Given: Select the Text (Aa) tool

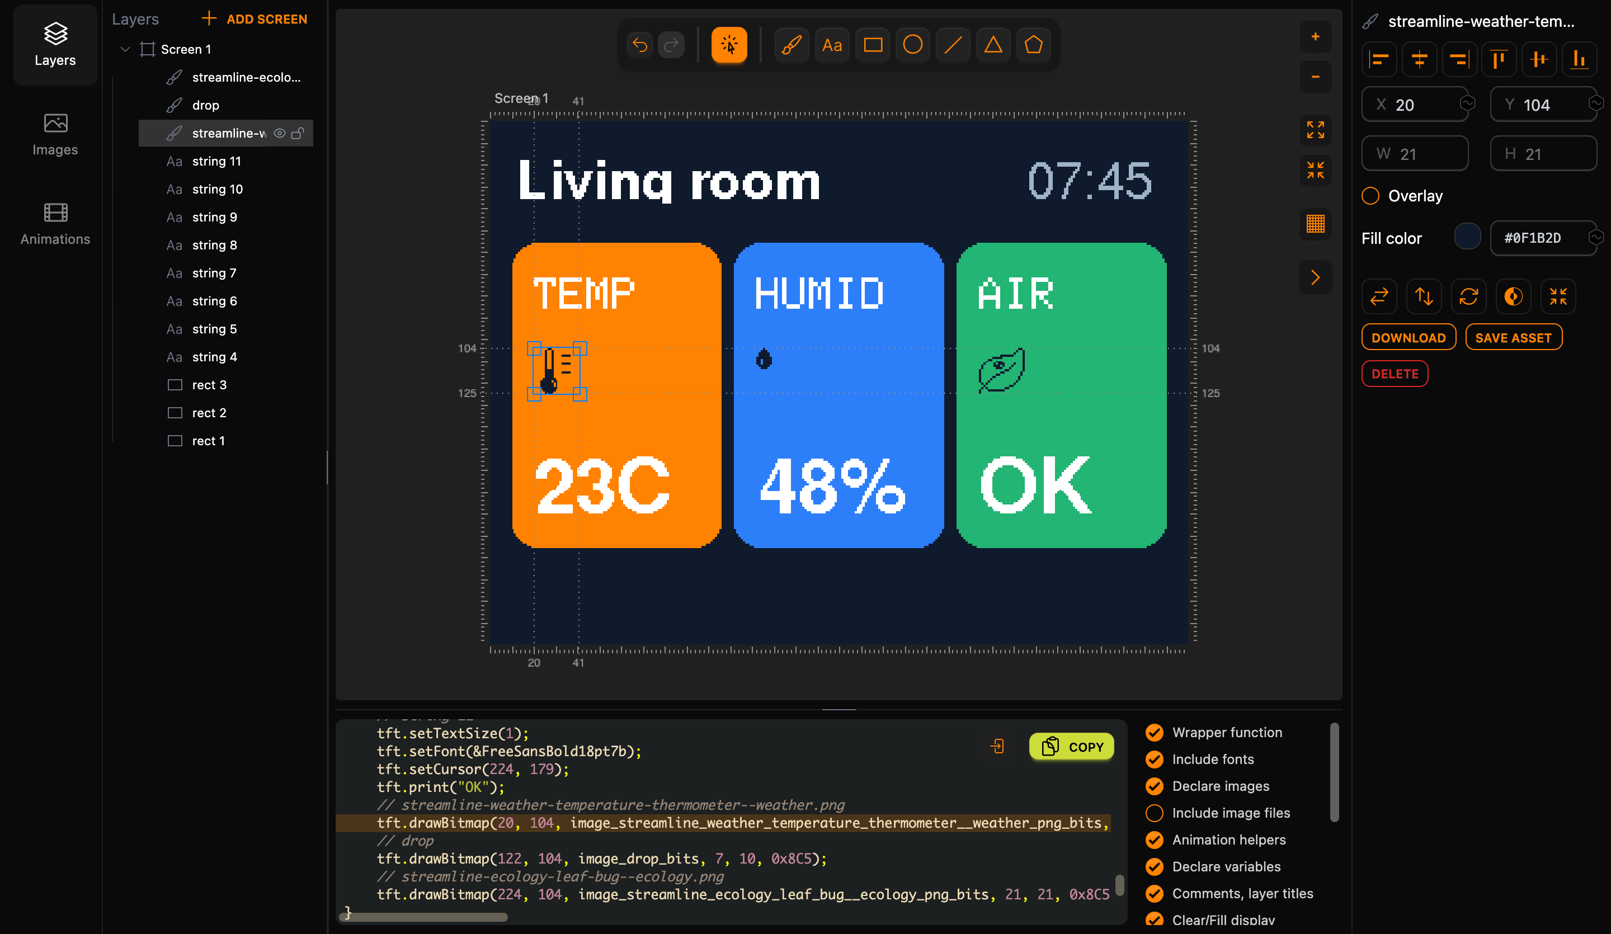Looking at the screenshot, I should (832, 45).
